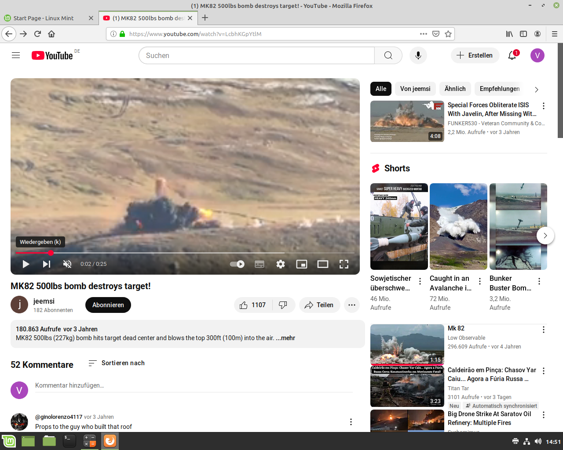Click the Kommentar hinzufügen field
Viewport: 563px width, 450px height.
pyautogui.click(x=194, y=385)
